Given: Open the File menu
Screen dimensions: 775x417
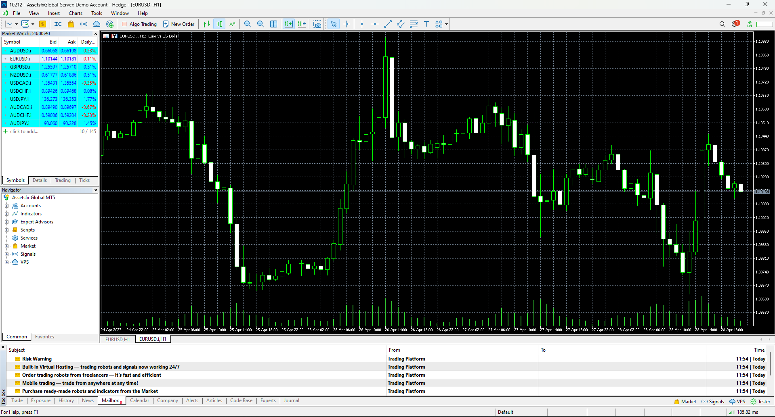Looking at the screenshot, I should coord(17,13).
